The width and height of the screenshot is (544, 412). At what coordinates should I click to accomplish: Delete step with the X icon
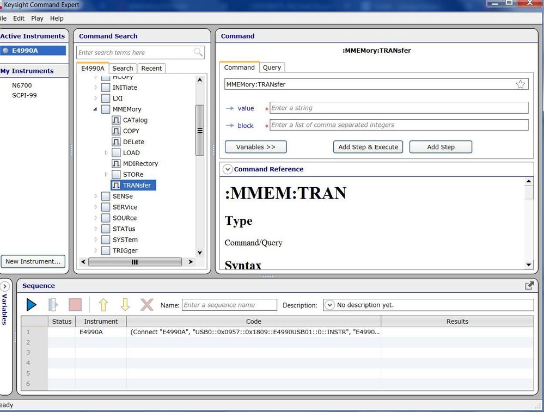(x=147, y=305)
